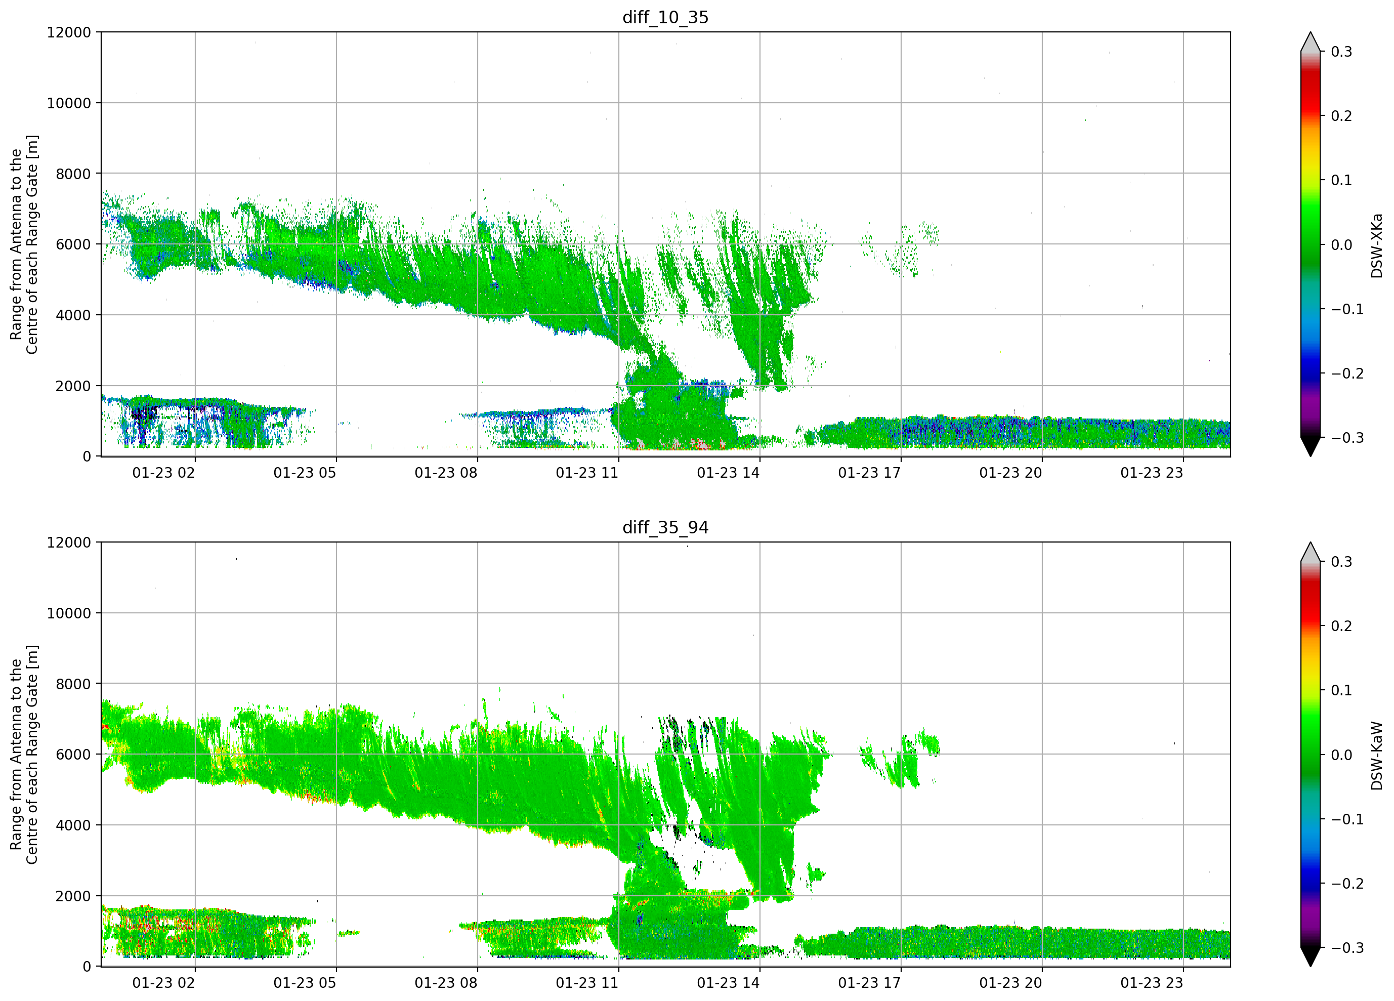Click the 6000 y-tick of diff_10_35 plot
This screenshot has height=1001, width=1394.
tap(73, 245)
